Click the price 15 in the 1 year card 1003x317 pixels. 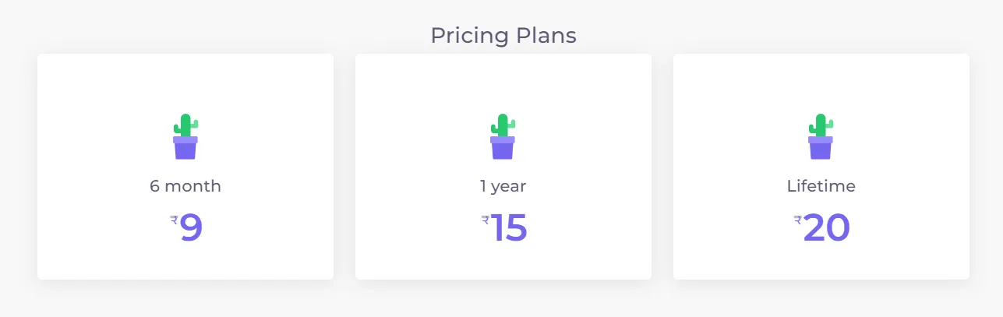point(510,228)
